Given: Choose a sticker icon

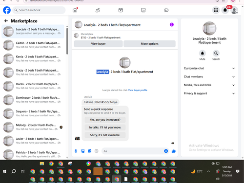Looking at the screenshot, I should (x=90, y=151).
